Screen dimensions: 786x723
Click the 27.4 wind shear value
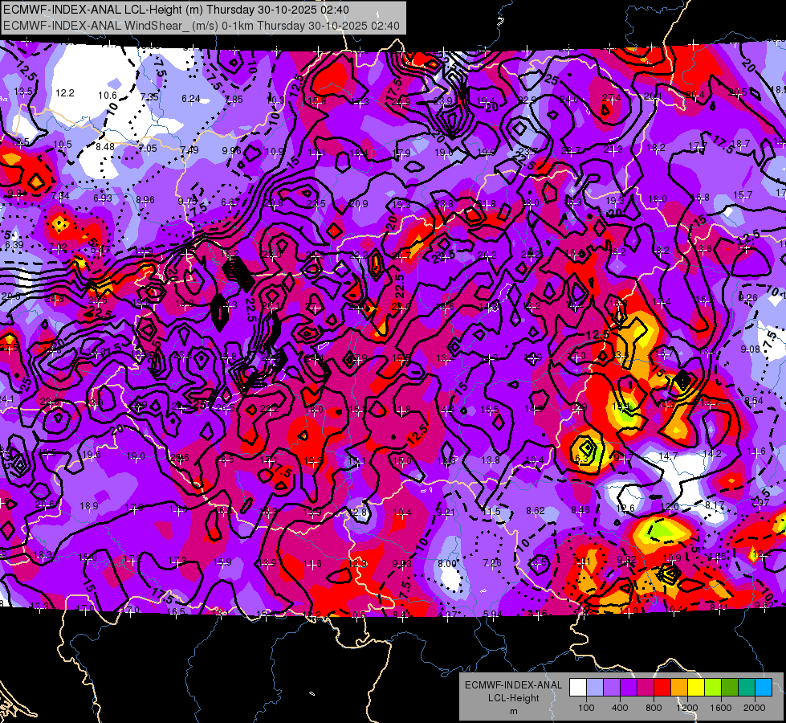pyautogui.click(x=612, y=97)
